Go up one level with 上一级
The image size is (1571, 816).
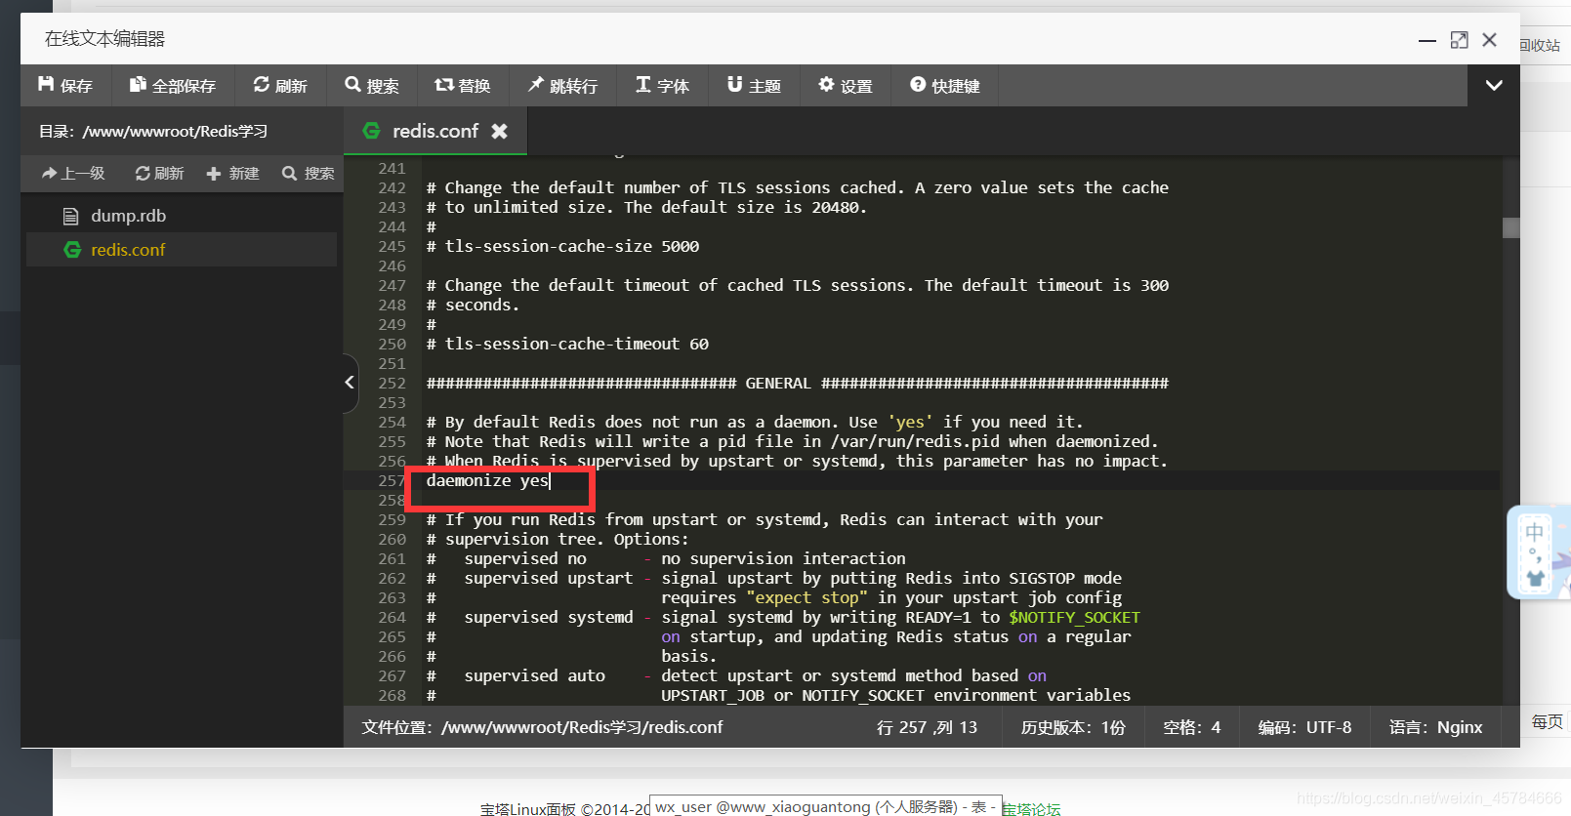coord(73,173)
